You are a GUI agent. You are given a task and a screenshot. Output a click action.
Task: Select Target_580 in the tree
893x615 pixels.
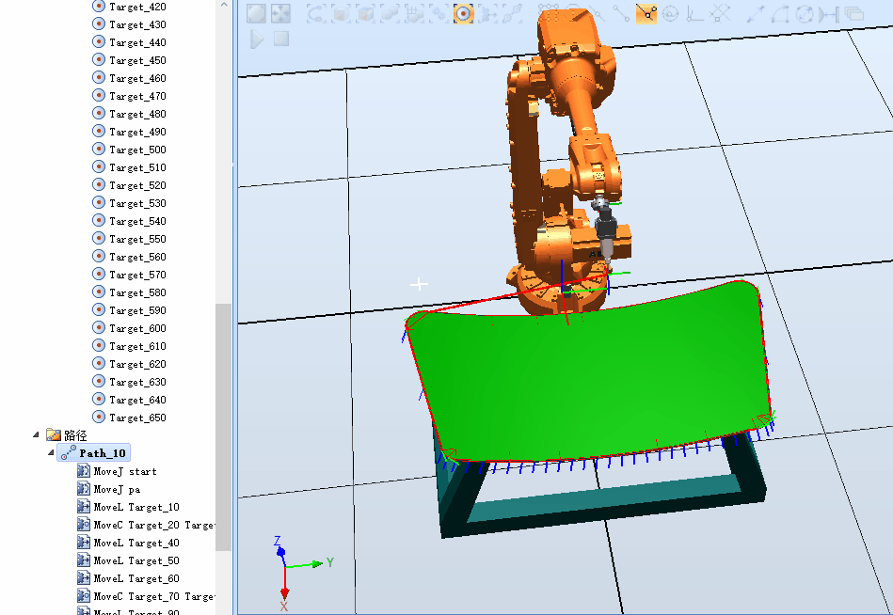click(137, 292)
